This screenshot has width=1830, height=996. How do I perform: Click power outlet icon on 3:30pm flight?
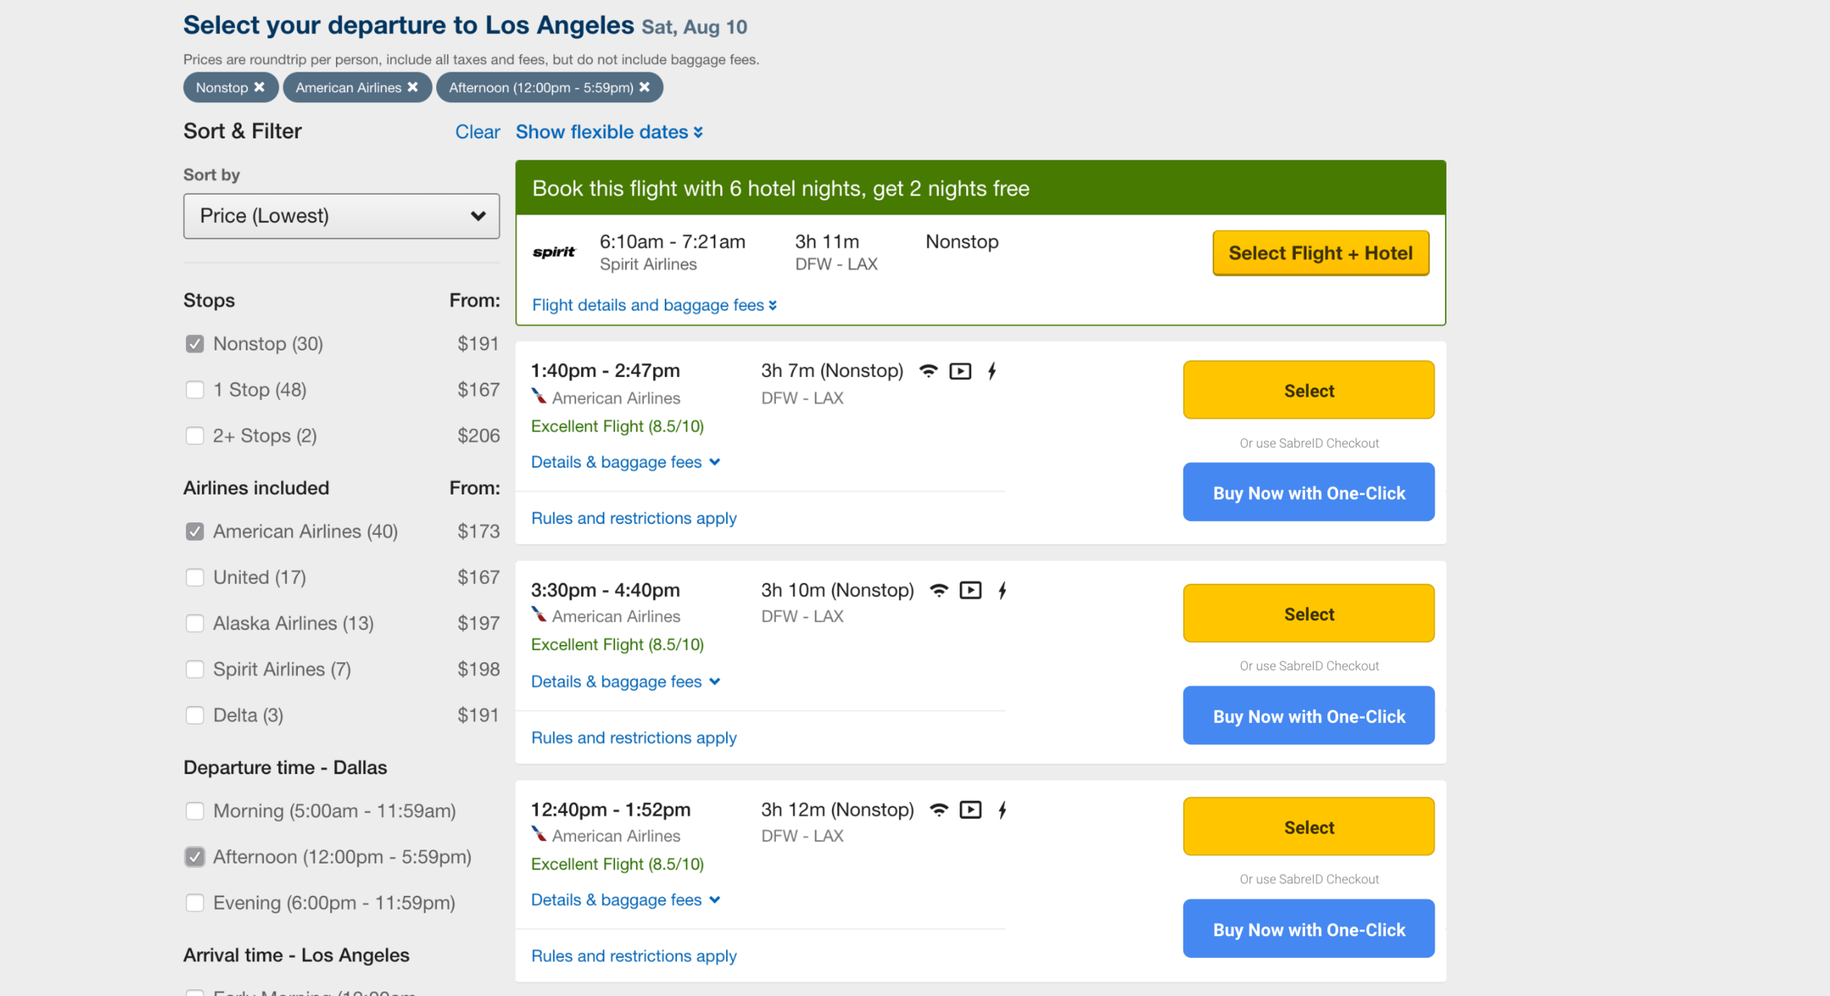[1002, 590]
